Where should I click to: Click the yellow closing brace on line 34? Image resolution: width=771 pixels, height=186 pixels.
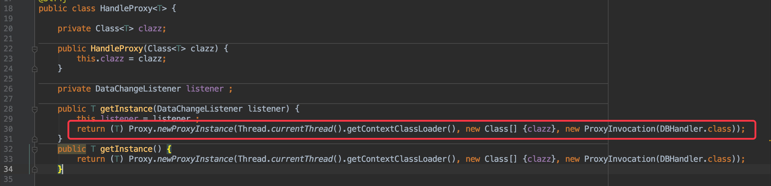pyautogui.click(x=60, y=169)
